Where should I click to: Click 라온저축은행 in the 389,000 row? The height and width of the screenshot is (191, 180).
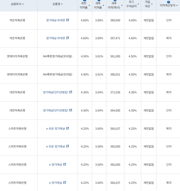(x=17, y=20)
